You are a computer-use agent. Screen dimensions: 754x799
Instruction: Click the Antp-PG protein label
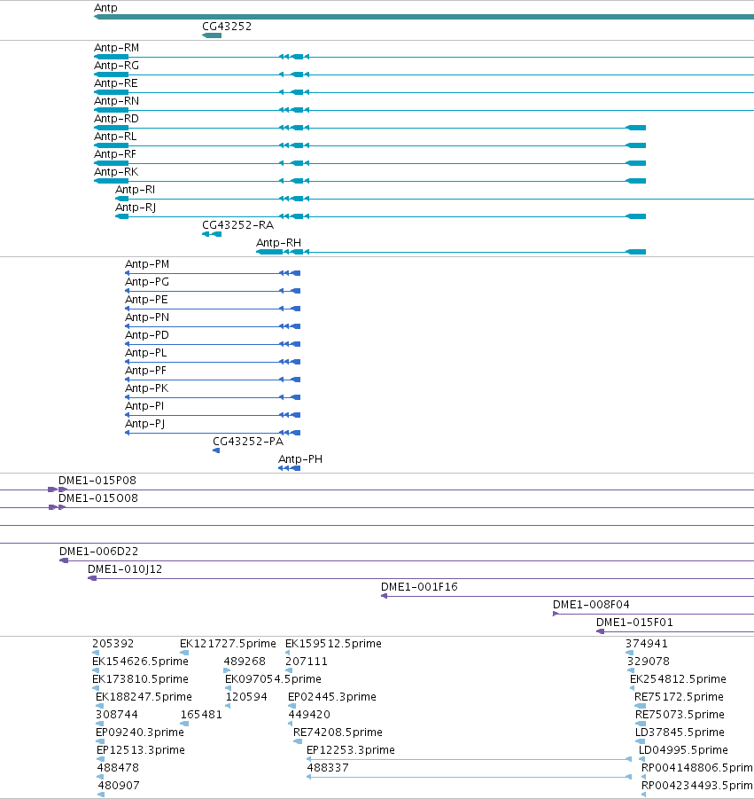[147, 282]
